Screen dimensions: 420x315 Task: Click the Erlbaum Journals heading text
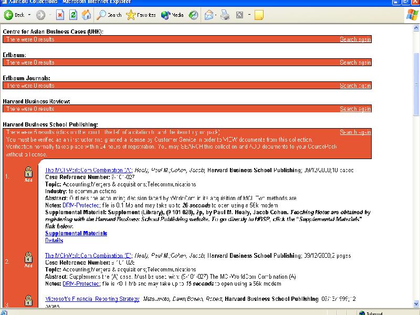(x=27, y=78)
